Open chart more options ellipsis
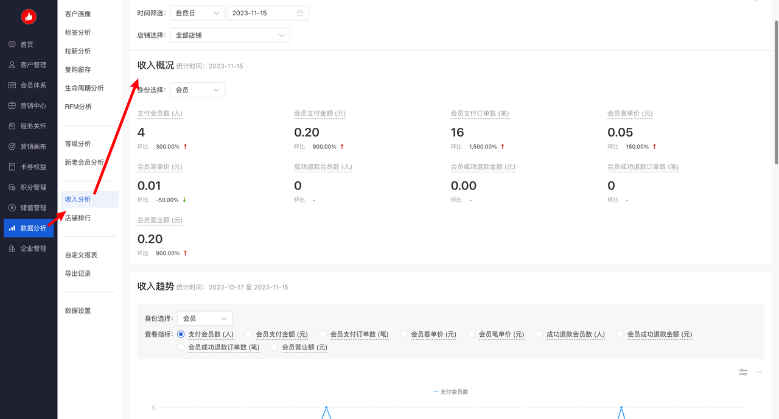 click(x=758, y=372)
